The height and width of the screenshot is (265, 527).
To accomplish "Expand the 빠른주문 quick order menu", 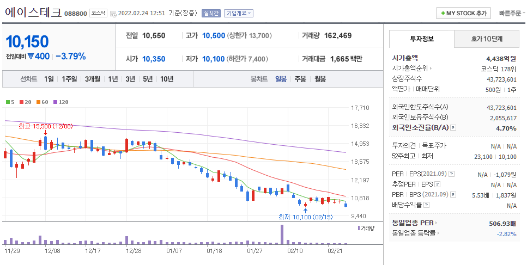I will [512, 14].
